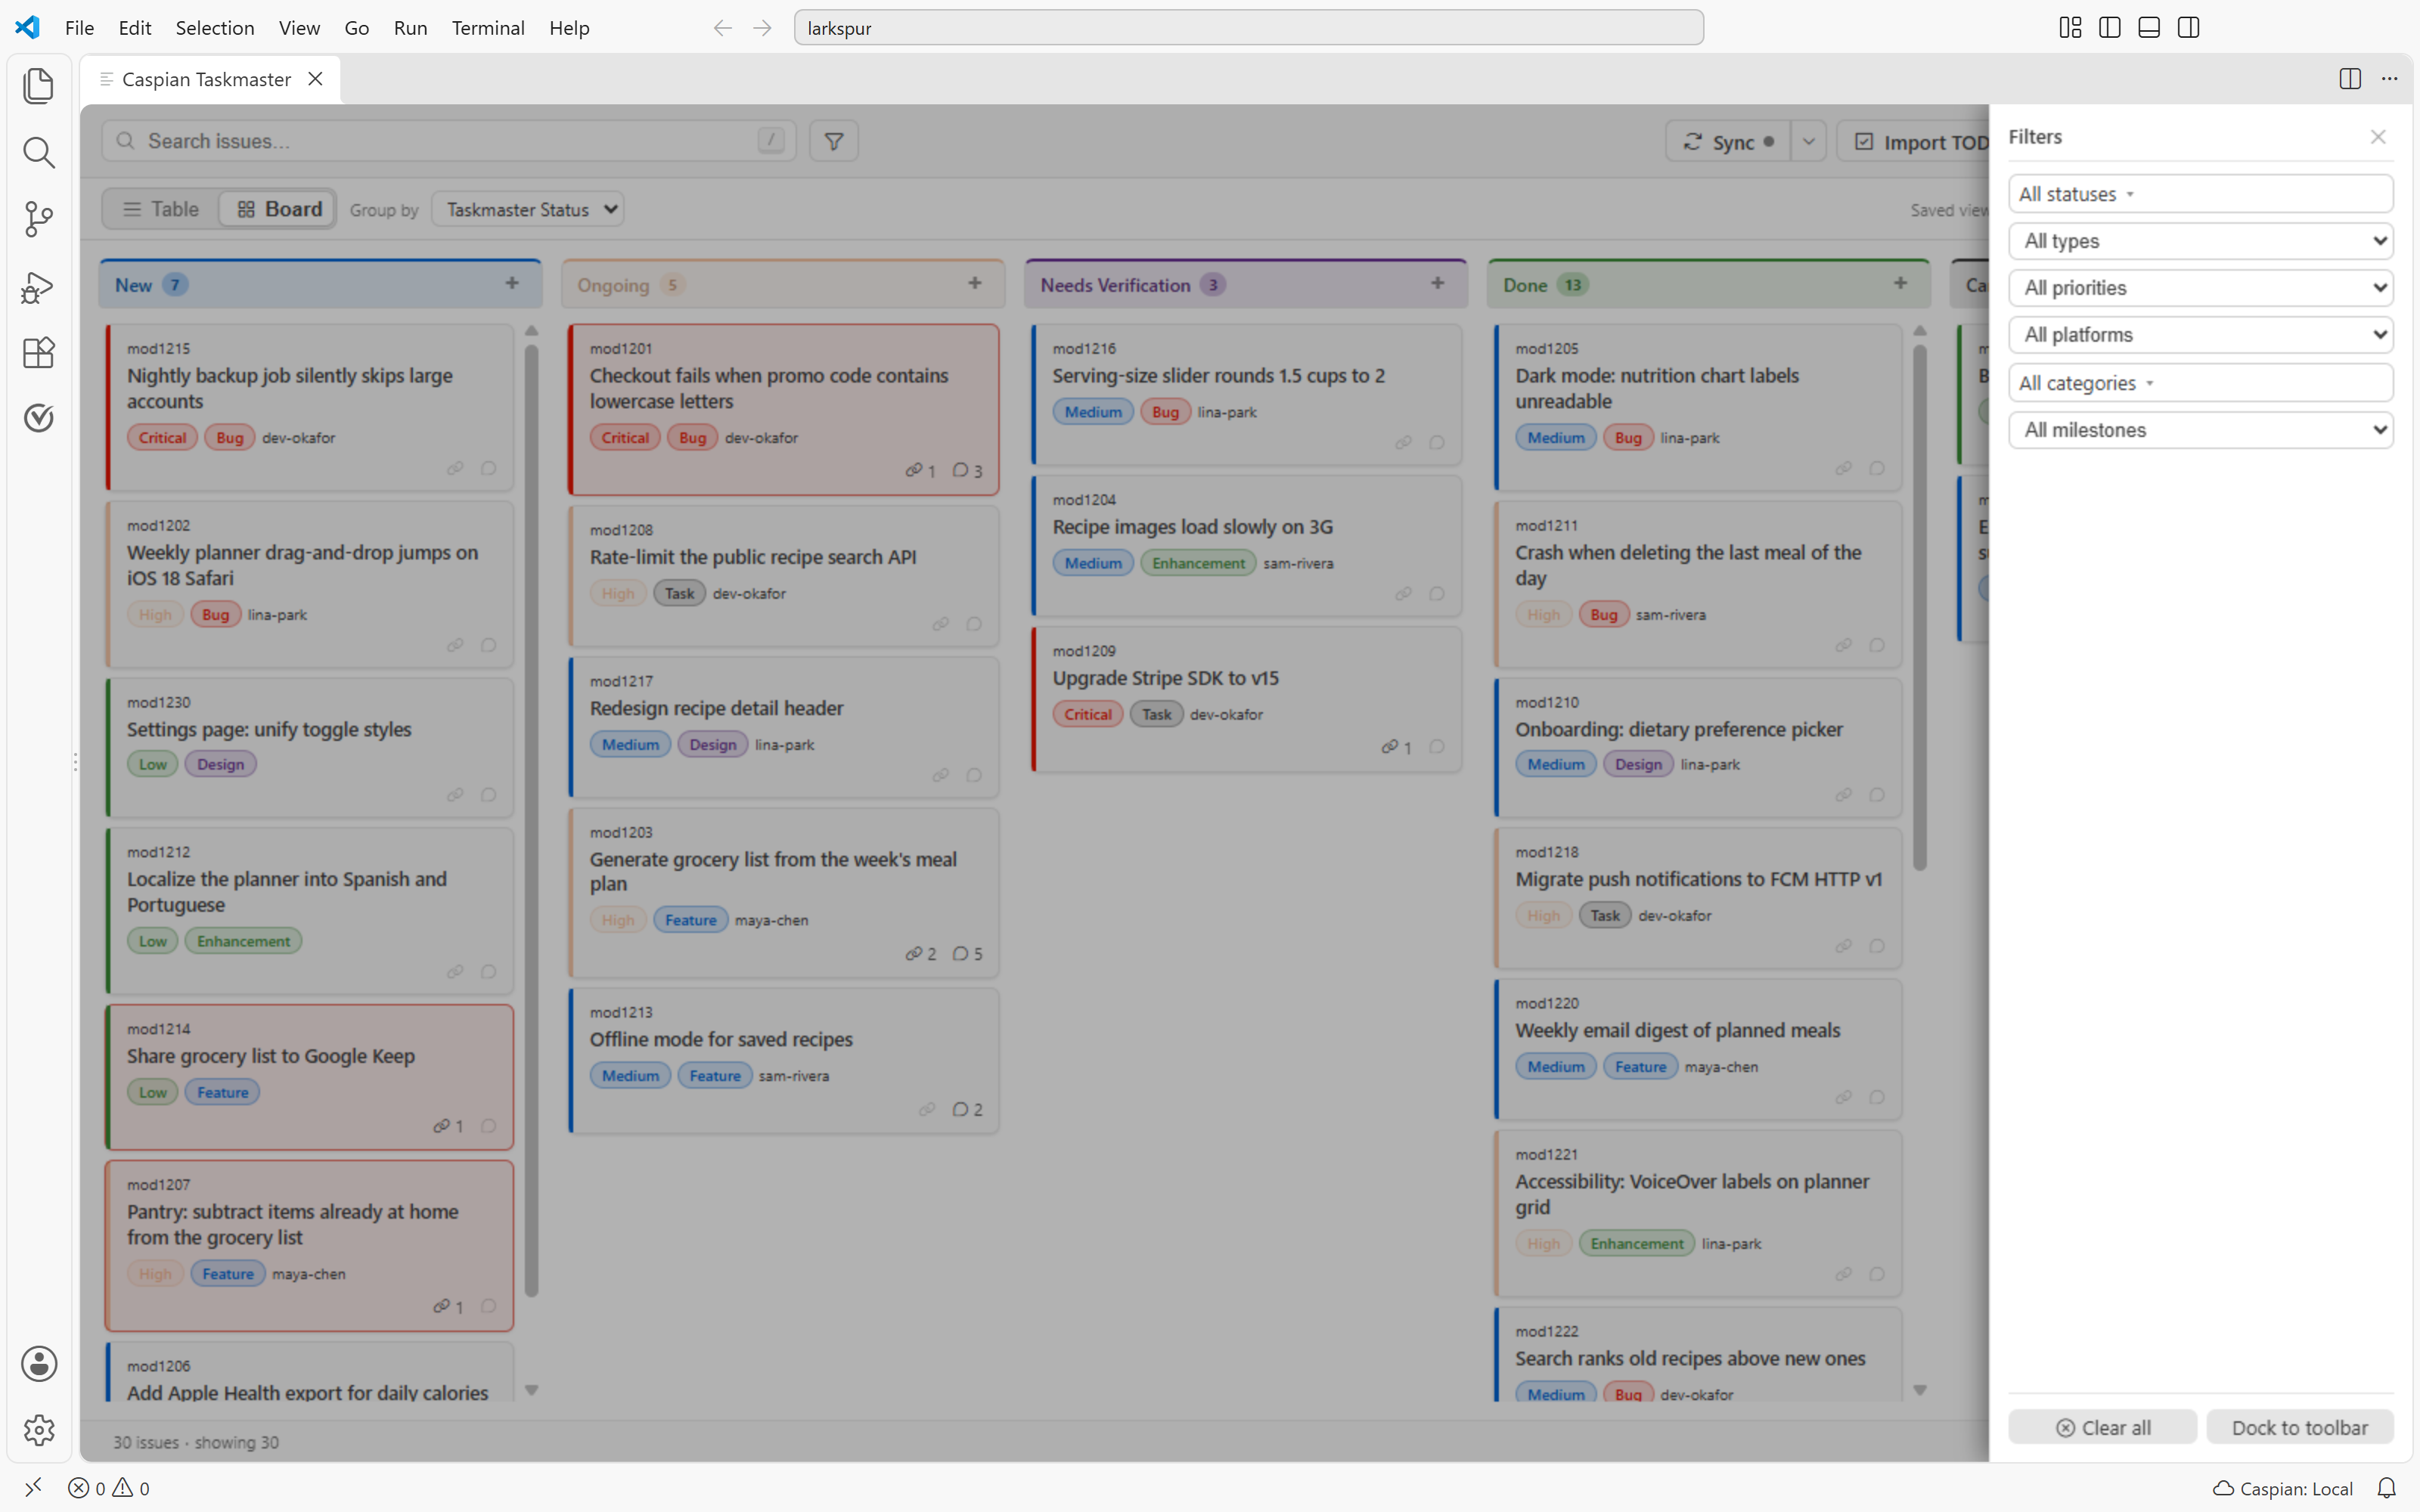The height and width of the screenshot is (1512, 2420).
Task: Click Caspian: Local in status bar
Action: click(2283, 1488)
